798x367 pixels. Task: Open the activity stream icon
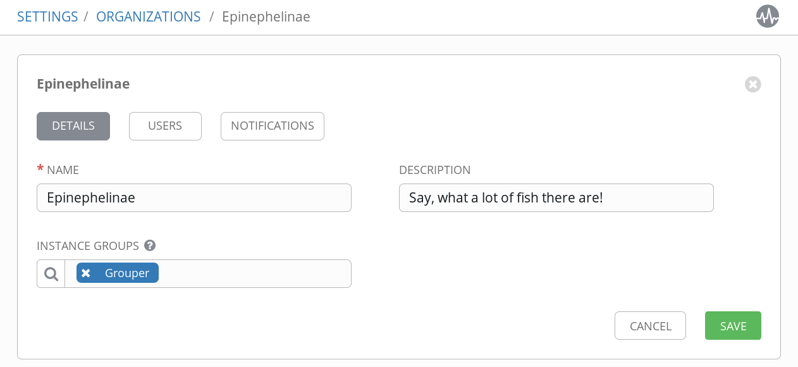(x=767, y=16)
